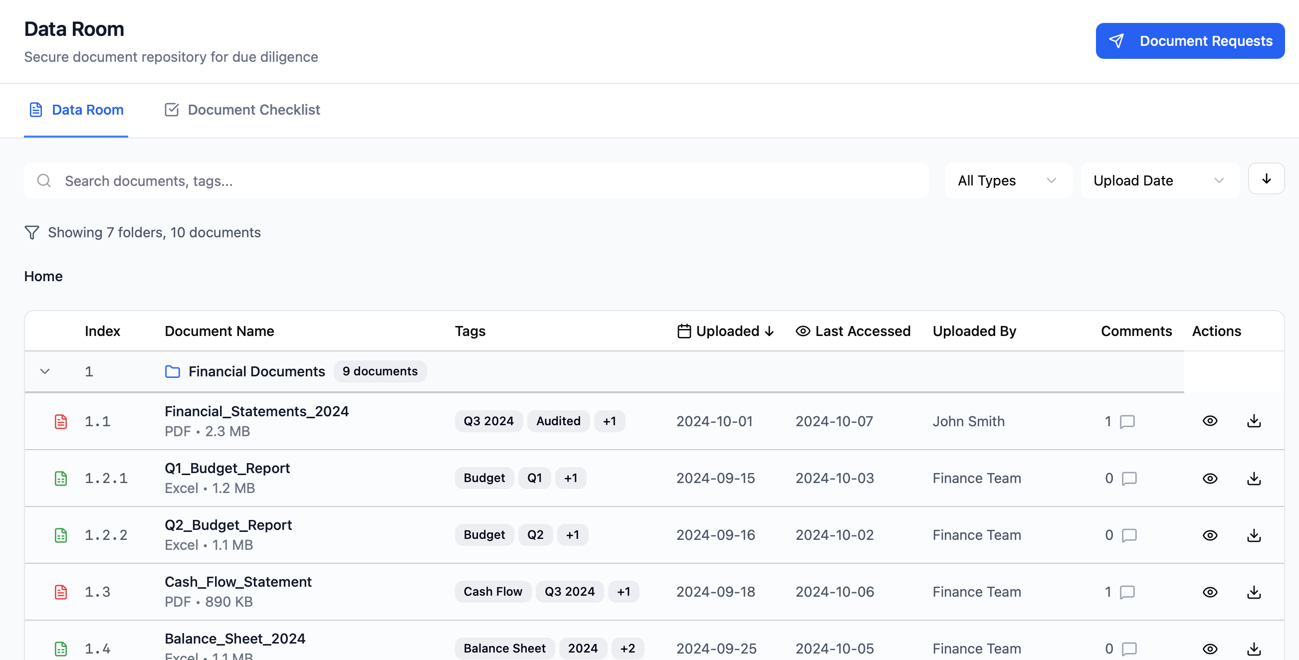Click eye icon on Q2_Budget_Report row
1299x660 pixels.
click(1210, 535)
